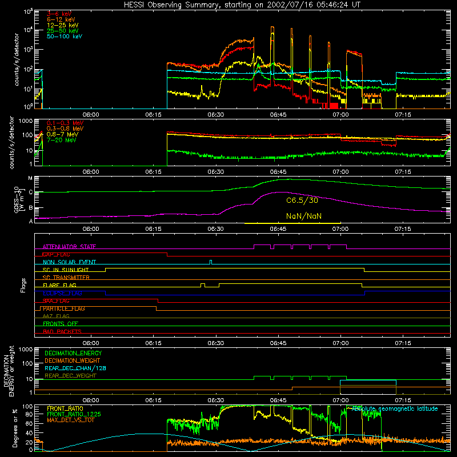Screen dimensions: 457x457
Task: Click the green 7-20 MeV legend entry
Action: pos(61,140)
